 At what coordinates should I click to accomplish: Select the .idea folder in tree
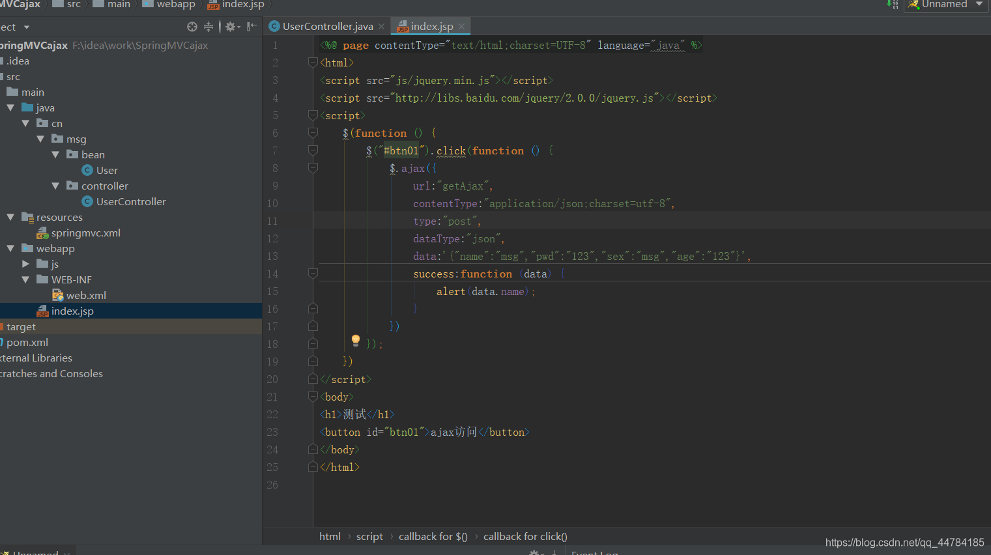pyautogui.click(x=18, y=61)
